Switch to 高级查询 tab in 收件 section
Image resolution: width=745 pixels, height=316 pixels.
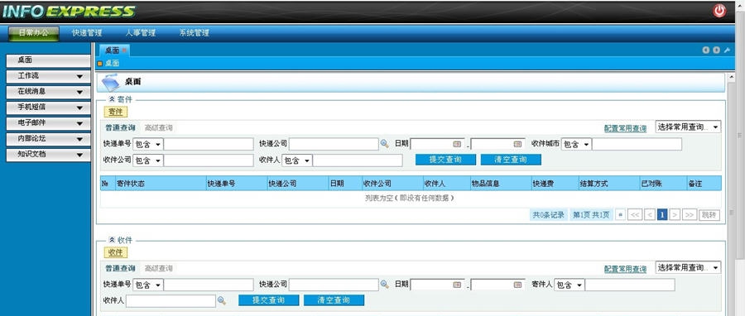[x=159, y=269]
